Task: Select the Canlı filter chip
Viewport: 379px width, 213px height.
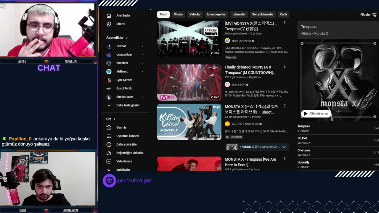Action: [283, 14]
